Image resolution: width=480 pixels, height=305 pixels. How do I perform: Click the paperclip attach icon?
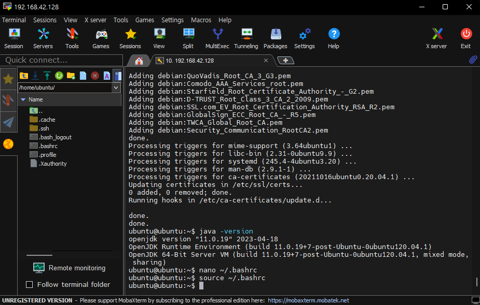(x=473, y=60)
